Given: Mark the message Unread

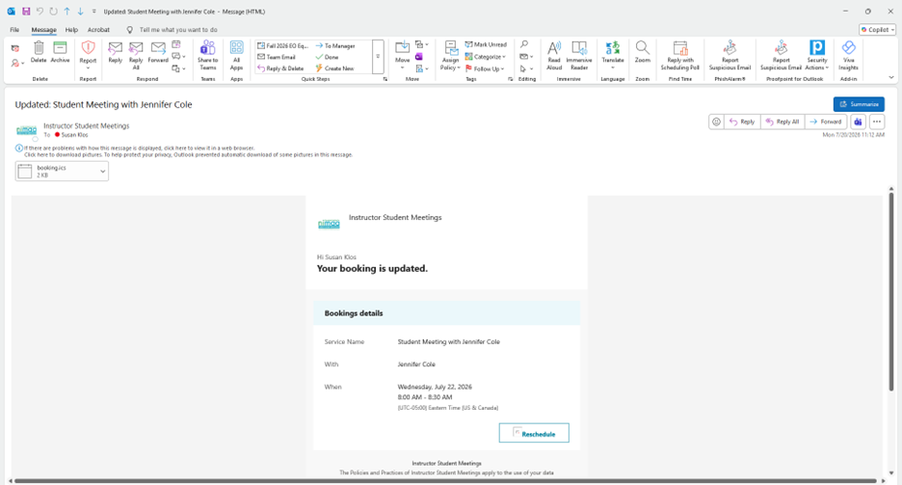Looking at the screenshot, I should click(486, 44).
